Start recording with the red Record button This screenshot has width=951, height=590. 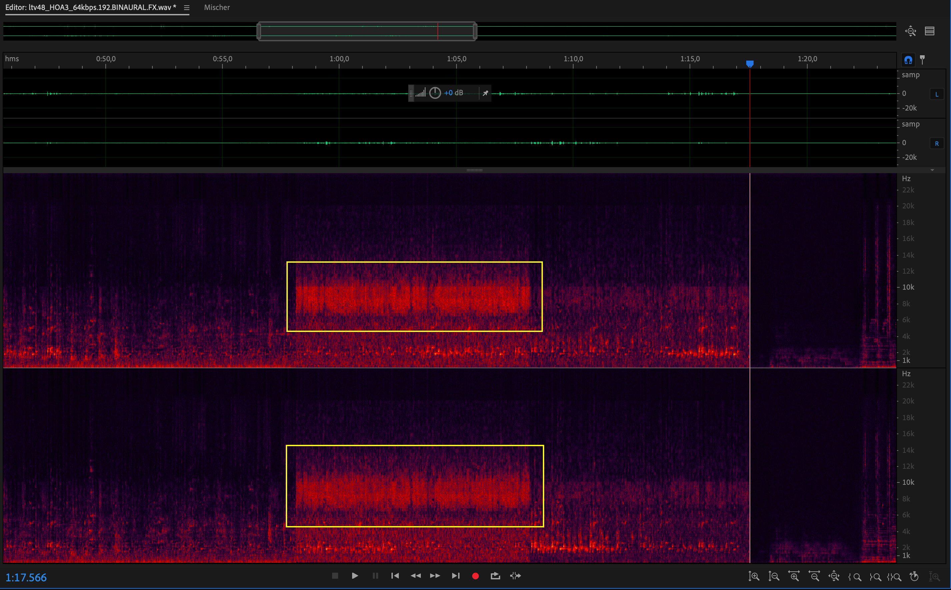pos(475,576)
